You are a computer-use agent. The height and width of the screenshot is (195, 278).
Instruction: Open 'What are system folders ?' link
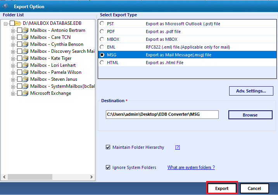pyautogui.click(x=191, y=167)
